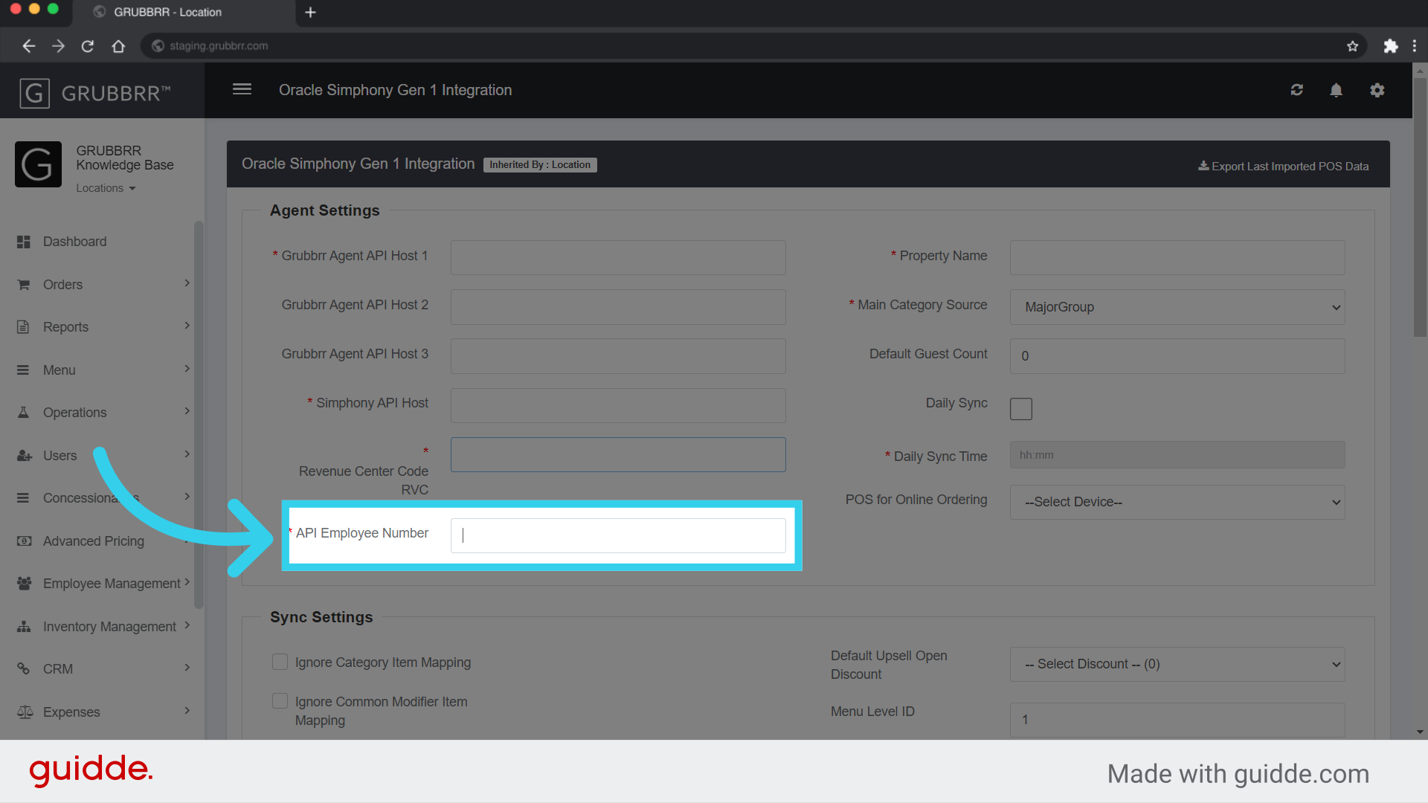1428x803 pixels.
Task: Click the Daily Sync Time field
Action: pyautogui.click(x=1177, y=455)
